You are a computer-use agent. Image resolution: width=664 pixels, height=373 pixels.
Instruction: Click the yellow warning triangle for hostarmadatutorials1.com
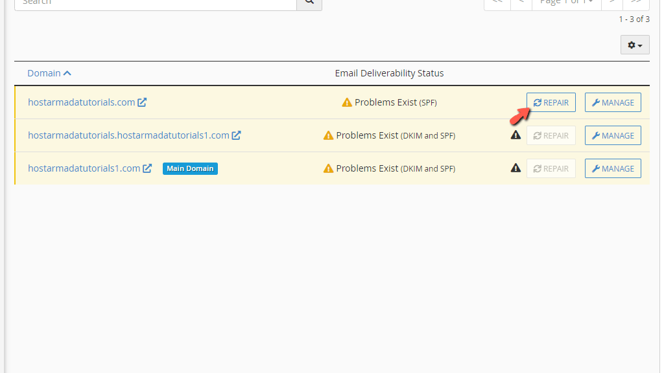point(328,168)
